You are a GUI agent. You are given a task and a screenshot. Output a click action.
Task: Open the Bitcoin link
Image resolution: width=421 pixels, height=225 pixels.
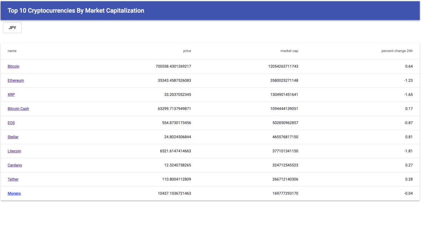13,66
